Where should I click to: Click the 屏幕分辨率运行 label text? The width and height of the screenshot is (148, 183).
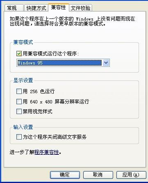pyautogui.click(x=72, y=102)
